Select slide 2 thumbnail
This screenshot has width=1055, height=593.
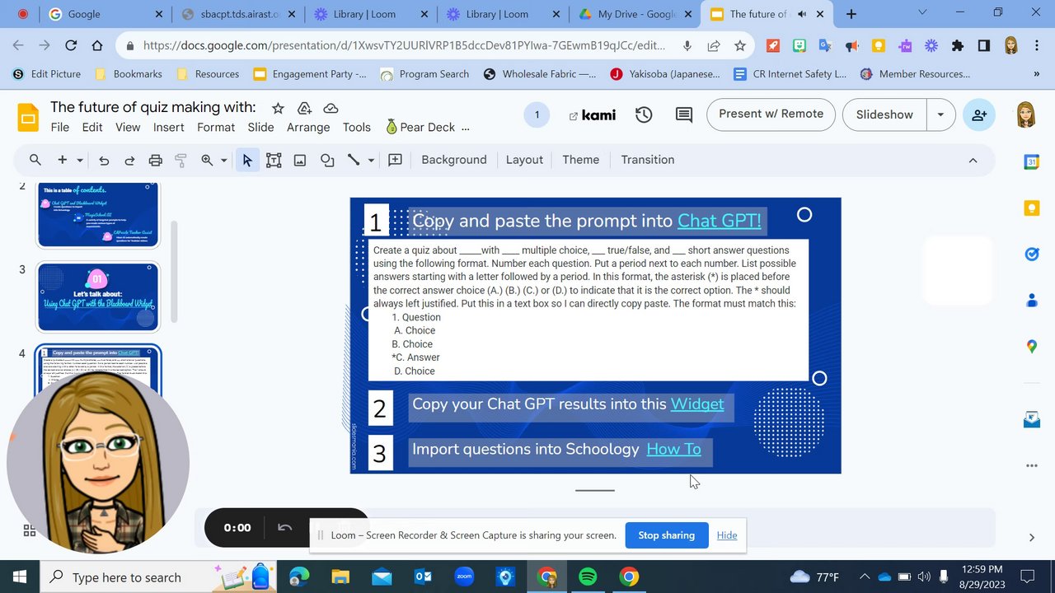pyautogui.click(x=97, y=215)
